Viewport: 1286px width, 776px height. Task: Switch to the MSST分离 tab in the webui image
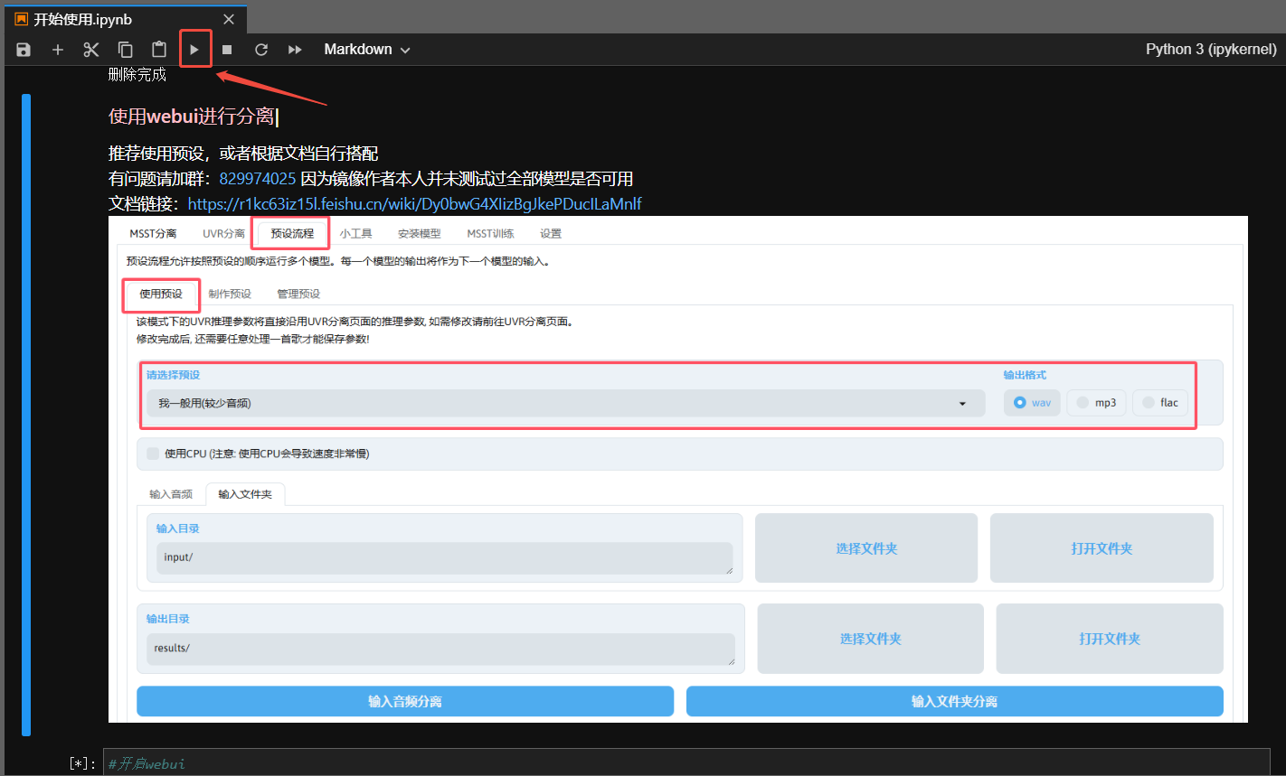tap(153, 234)
